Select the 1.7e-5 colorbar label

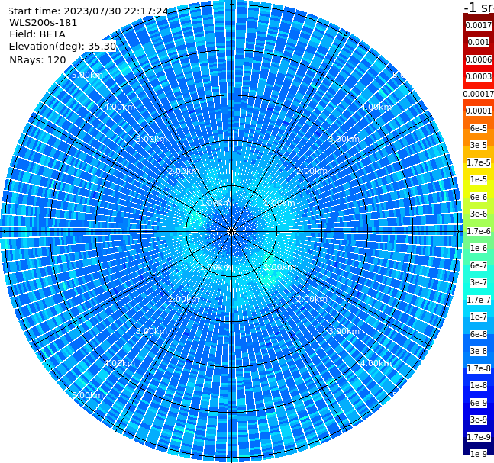(x=479, y=162)
